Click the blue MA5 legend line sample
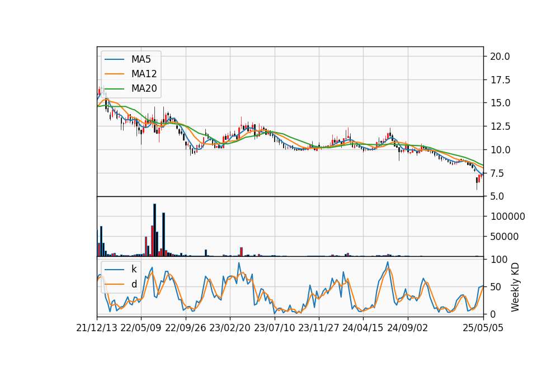 pos(114,59)
